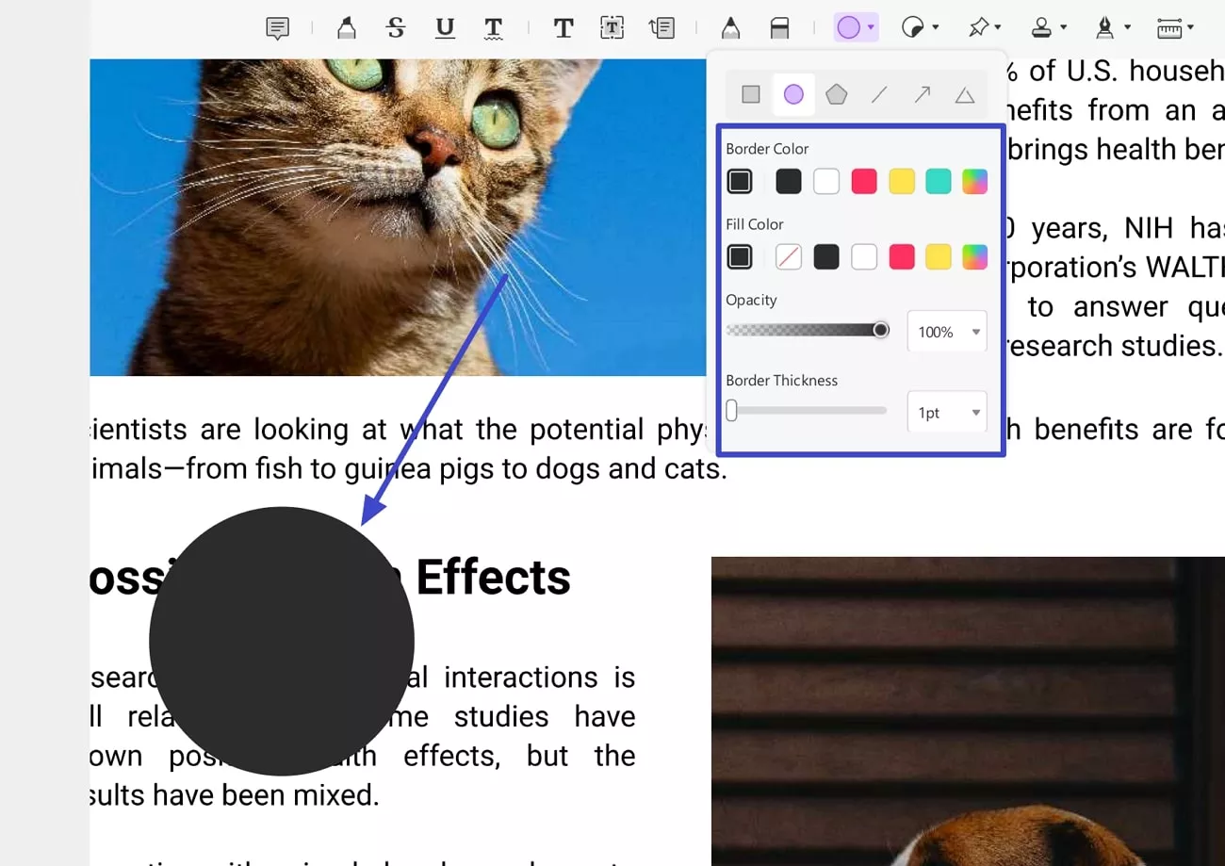Choose the line shape in the panel

879,94
